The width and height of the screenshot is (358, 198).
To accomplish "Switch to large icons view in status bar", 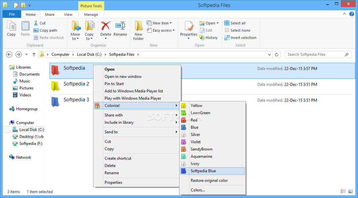I will coord(350,191).
